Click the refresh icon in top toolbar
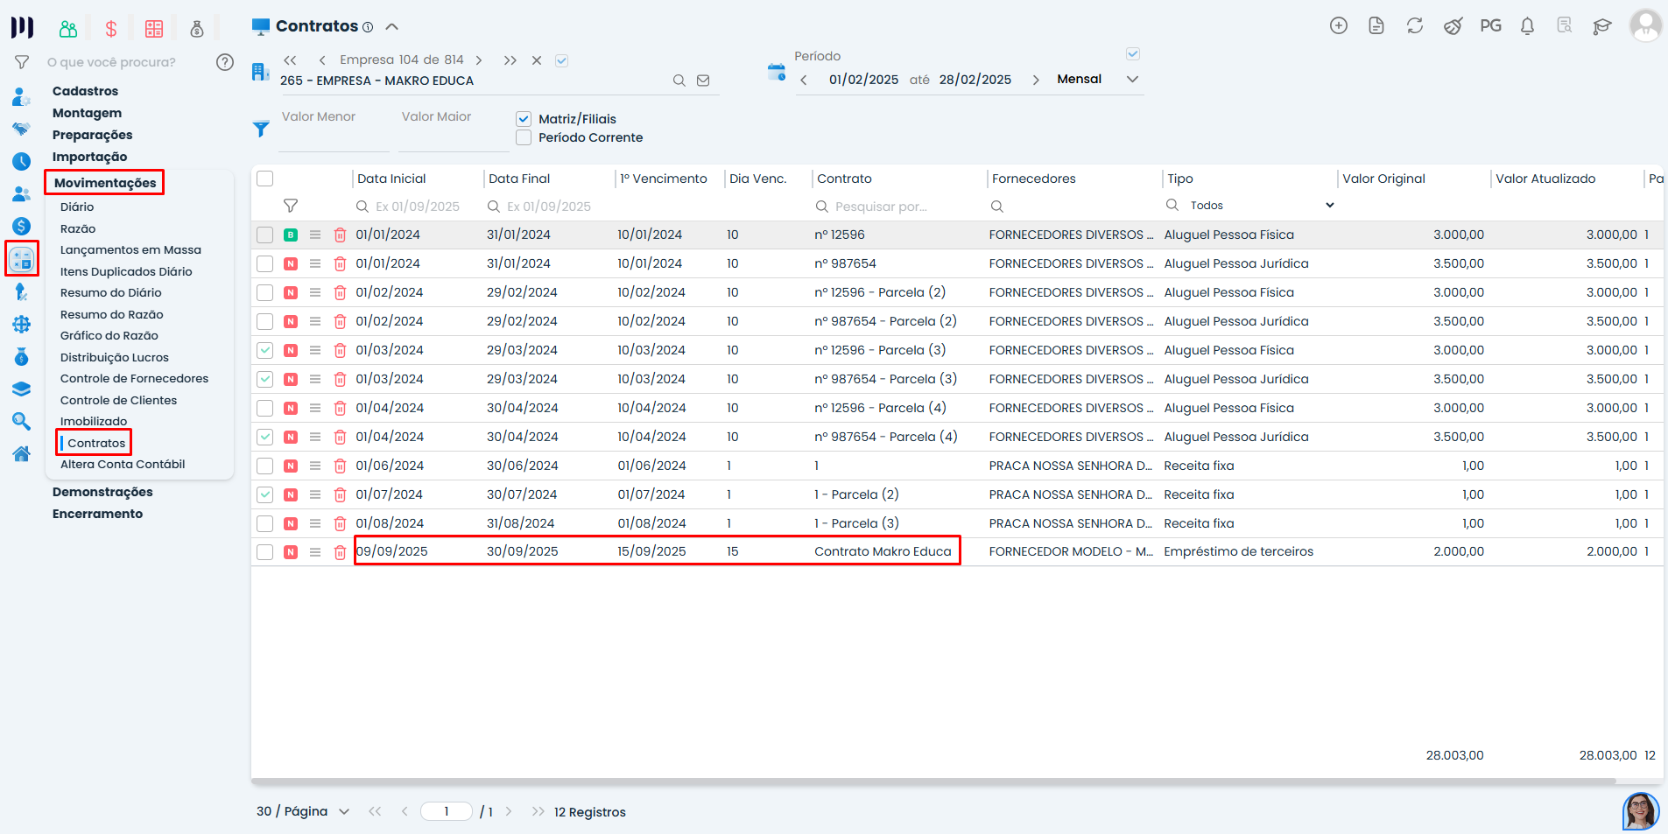This screenshot has height=834, width=1668. click(1414, 26)
